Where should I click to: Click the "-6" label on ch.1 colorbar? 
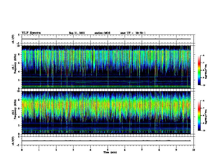[203, 55]
